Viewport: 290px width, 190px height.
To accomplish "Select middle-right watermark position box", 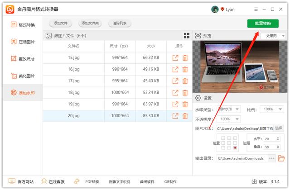I will tap(235, 143).
